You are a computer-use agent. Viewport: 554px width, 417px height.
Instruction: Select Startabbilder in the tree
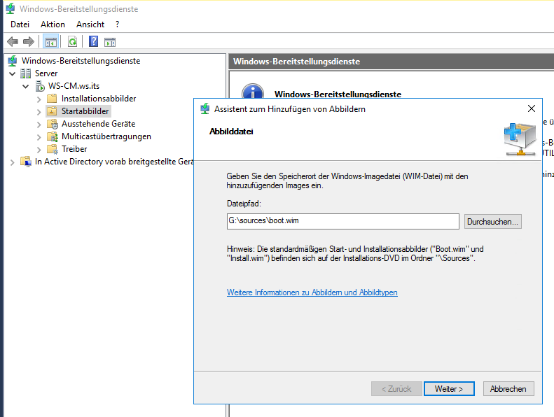(85, 111)
